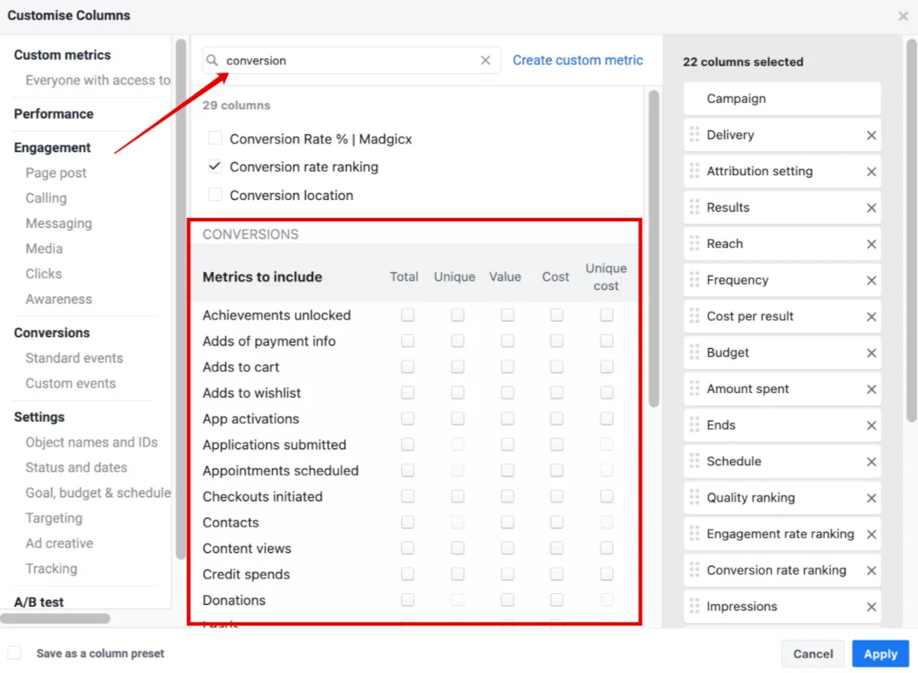Grab the drag handle for Frequency
The width and height of the screenshot is (918, 673).
pyautogui.click(x=694, y=280)
